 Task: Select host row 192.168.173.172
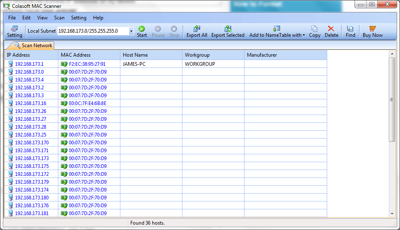tap(165, 174)
